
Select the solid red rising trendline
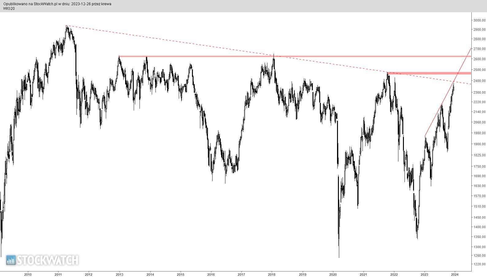(448, 92)
